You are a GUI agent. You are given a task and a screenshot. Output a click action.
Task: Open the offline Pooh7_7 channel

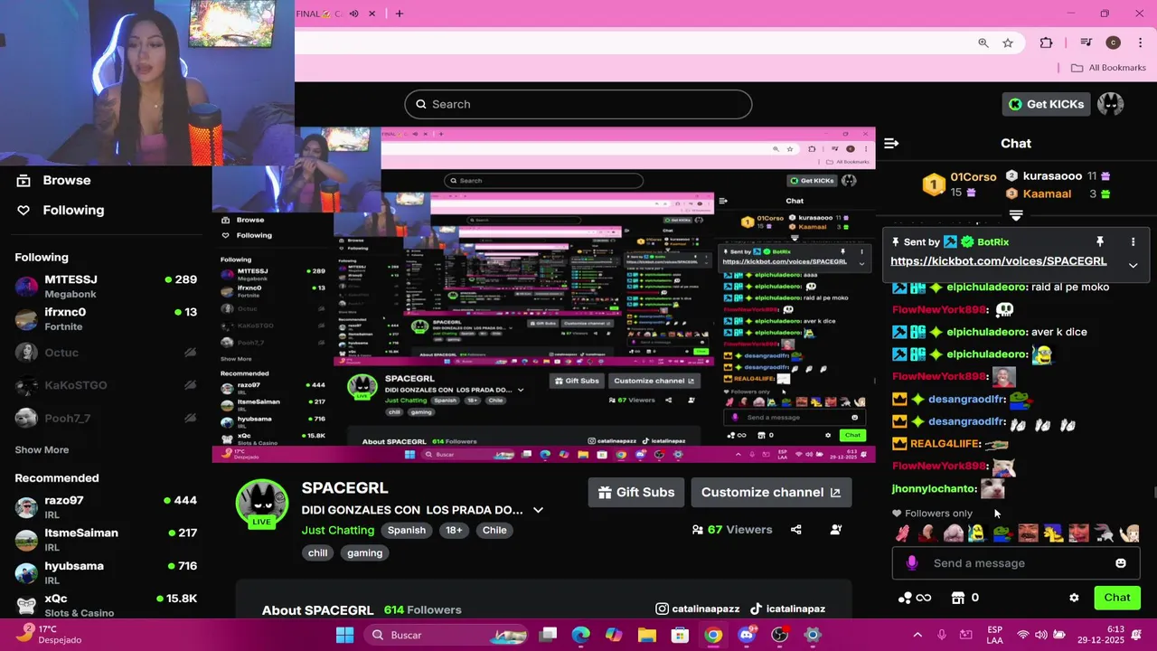tap(106, 418)
